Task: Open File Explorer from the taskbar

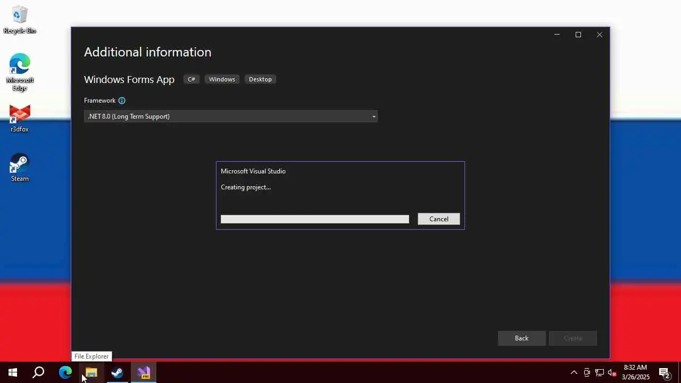Action: pyautogui.click(x=92, y=373)
